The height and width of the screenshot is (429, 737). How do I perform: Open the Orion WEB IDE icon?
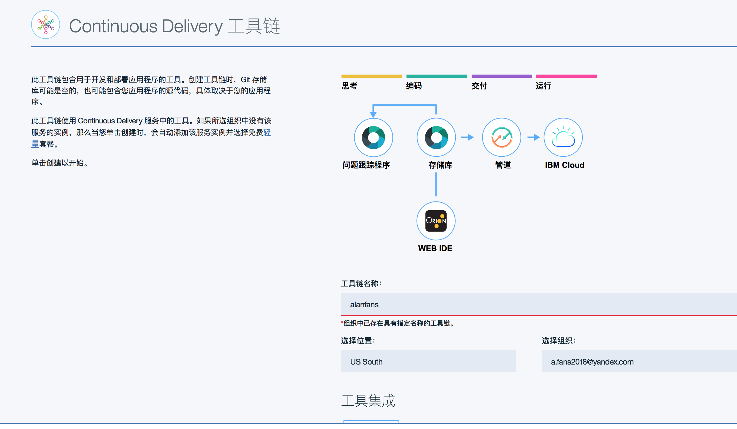[436, 221]
